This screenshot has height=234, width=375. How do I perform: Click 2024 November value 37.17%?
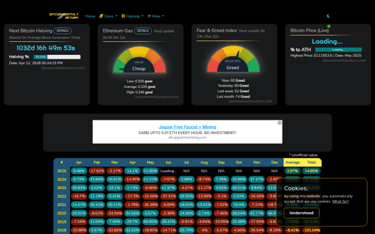click(x=257, y=179)
